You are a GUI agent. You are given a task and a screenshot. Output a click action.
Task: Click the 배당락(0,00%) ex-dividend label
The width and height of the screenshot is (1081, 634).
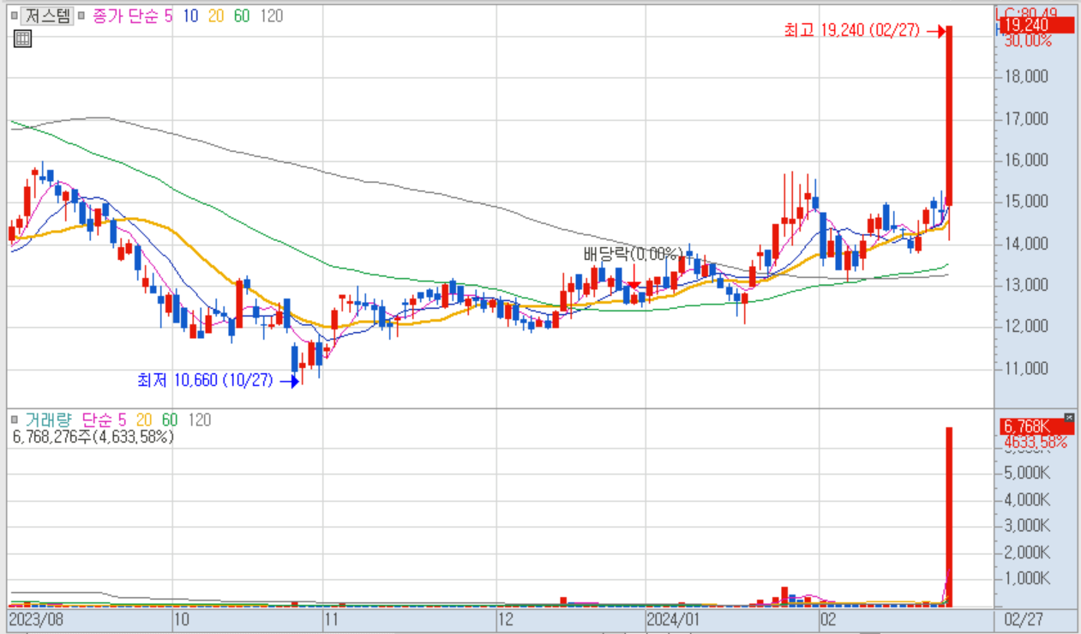633,254
